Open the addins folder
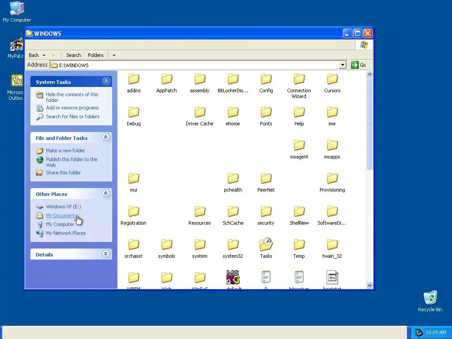The height and width of the screenshot is (339, 452). 133,83
